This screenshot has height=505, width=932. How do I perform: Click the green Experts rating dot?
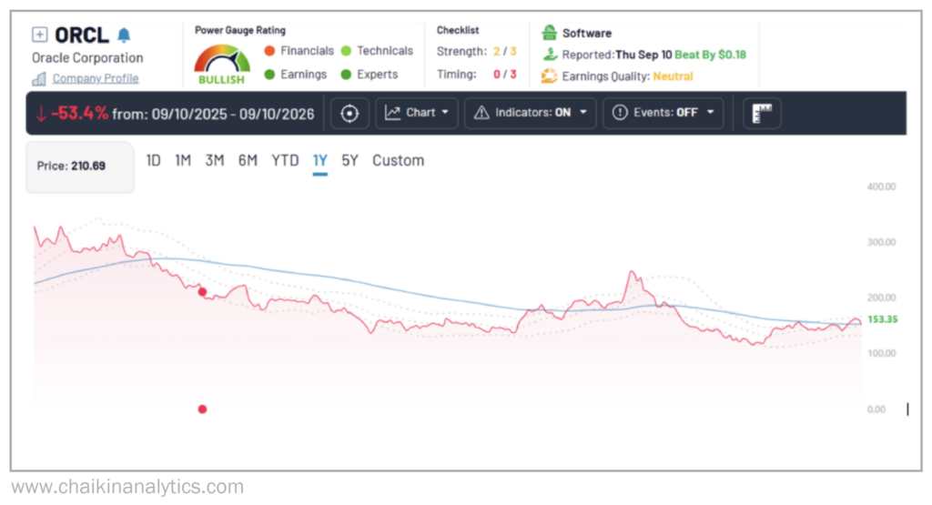point(346,75)
